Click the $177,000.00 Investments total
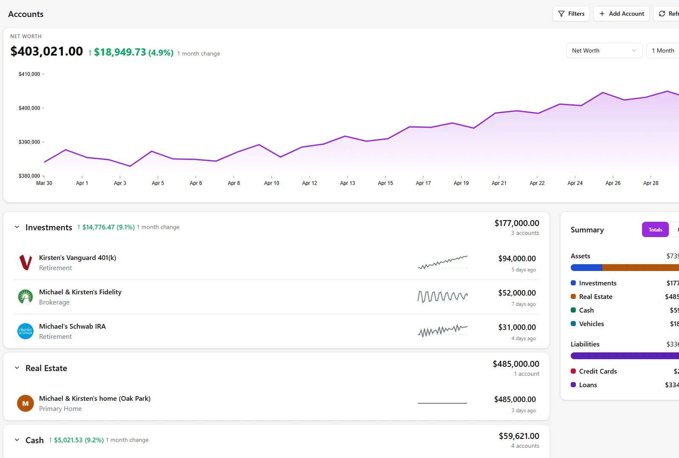 pos(517,223)
